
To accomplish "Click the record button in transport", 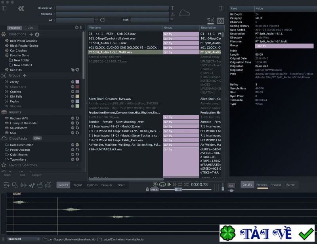I will point(155,184).
